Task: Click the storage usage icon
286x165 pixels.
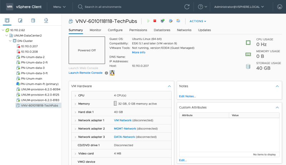Action: (248, 67)
